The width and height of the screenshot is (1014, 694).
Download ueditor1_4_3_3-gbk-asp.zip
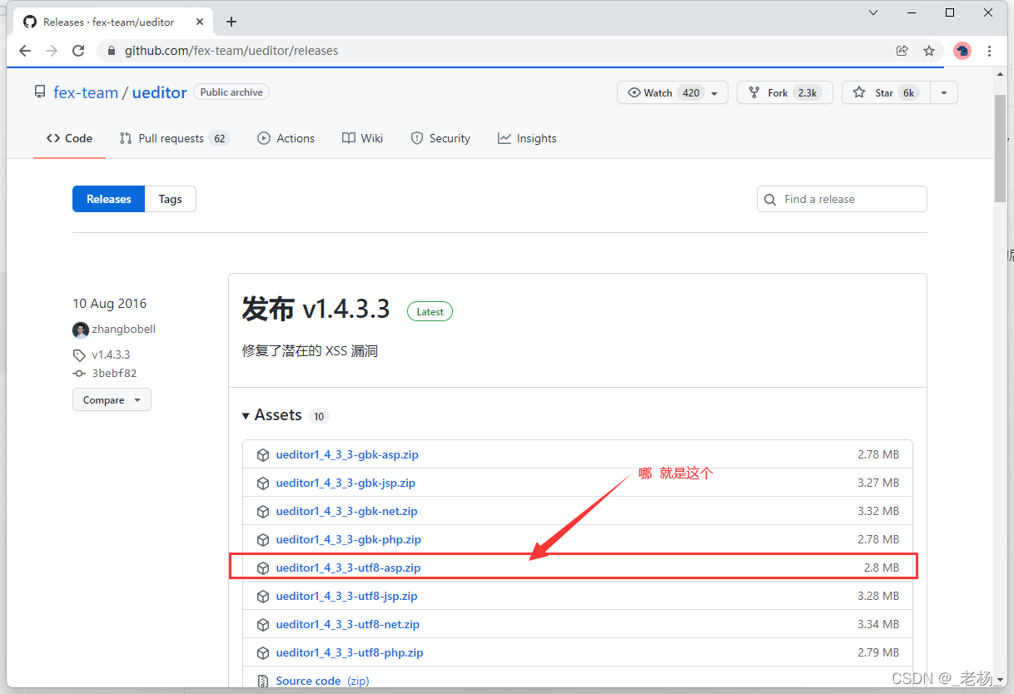click(x=347, y=454)
